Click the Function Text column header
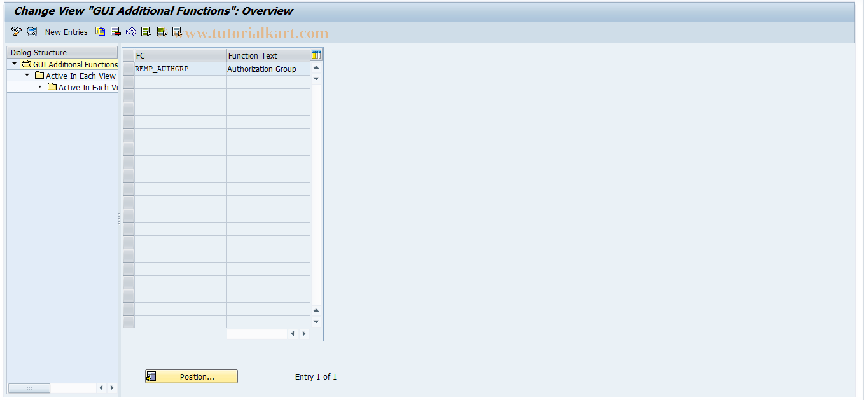 click(x=268, y=55)
